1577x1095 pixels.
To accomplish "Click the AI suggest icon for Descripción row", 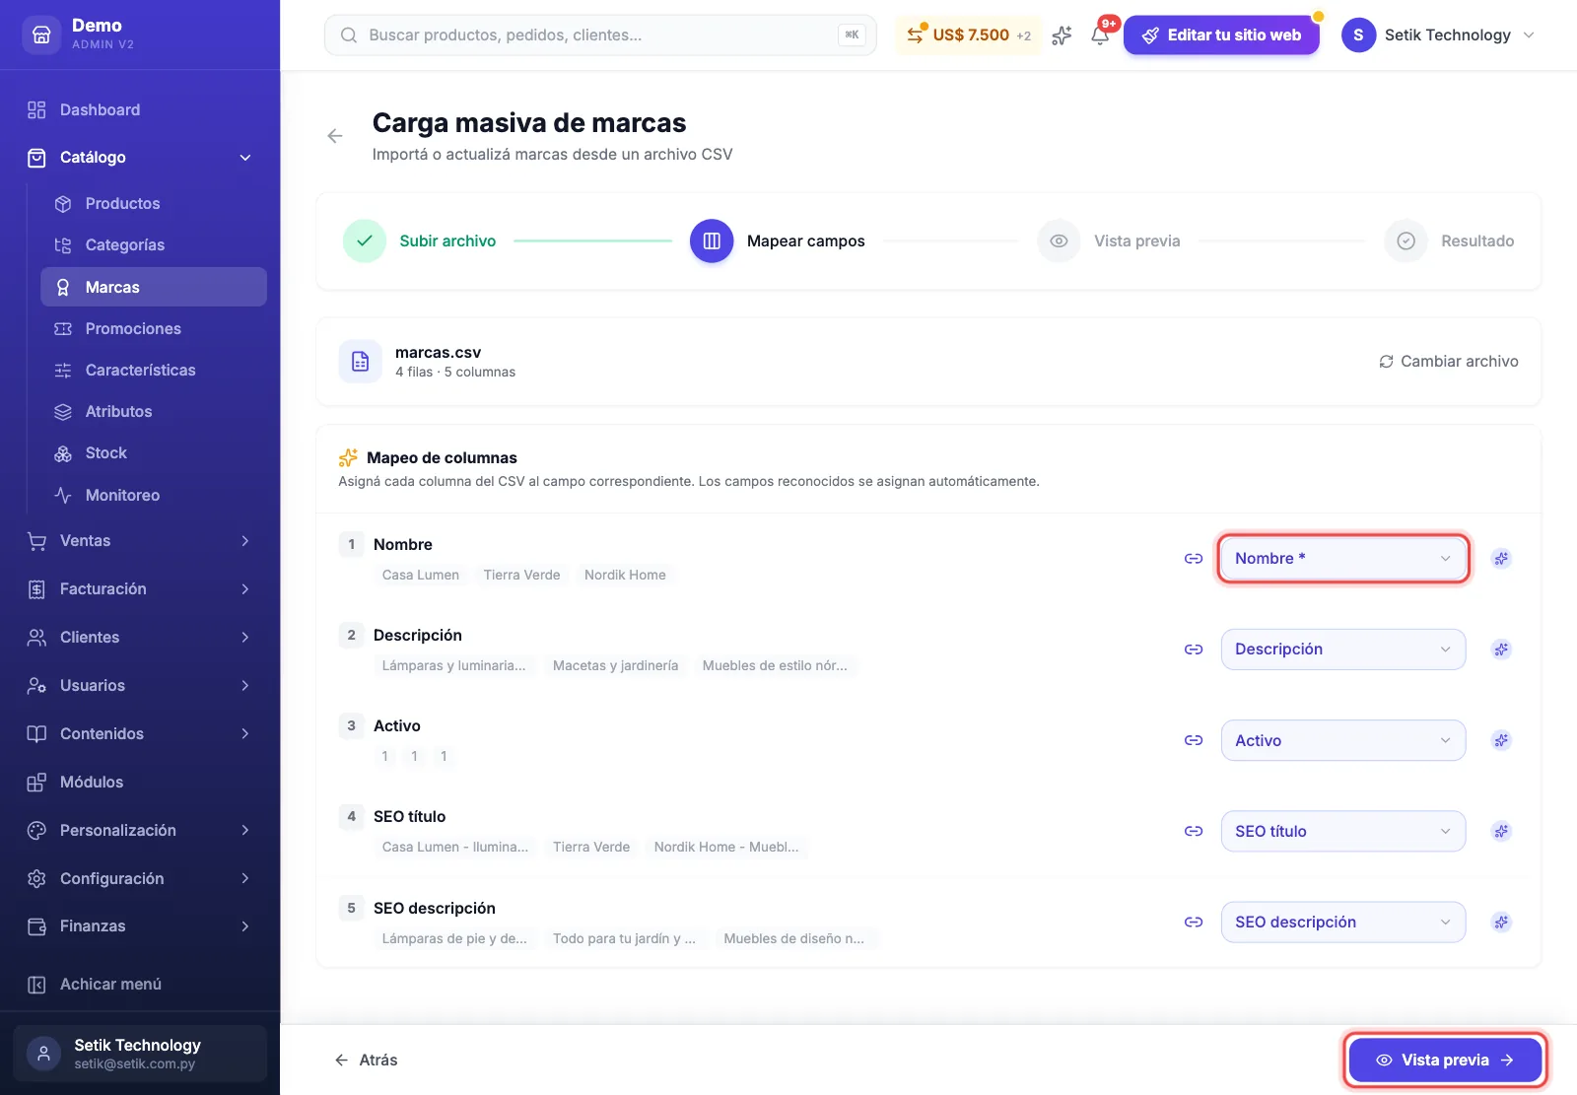I will (1501, 650).
